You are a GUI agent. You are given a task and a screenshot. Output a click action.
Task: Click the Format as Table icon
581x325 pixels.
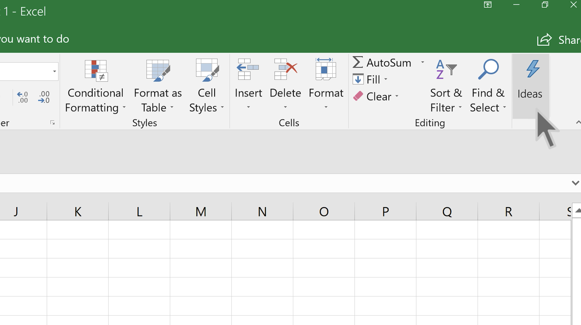(158, 70)
